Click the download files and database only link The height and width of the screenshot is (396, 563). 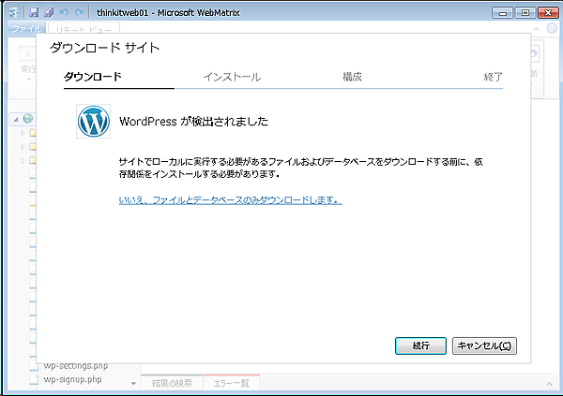[230, 200]
